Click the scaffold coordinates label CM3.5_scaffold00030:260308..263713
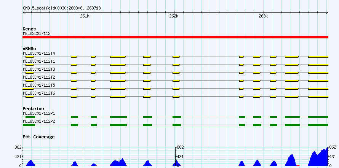Image resolution: width=339 pixels, height=168 pixels. pos(62,8)
